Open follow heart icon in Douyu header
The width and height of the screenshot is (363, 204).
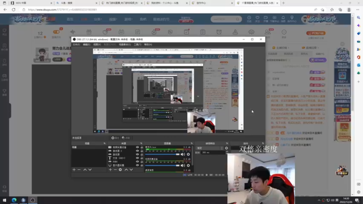pyautogui.click(x=257, y=18)
